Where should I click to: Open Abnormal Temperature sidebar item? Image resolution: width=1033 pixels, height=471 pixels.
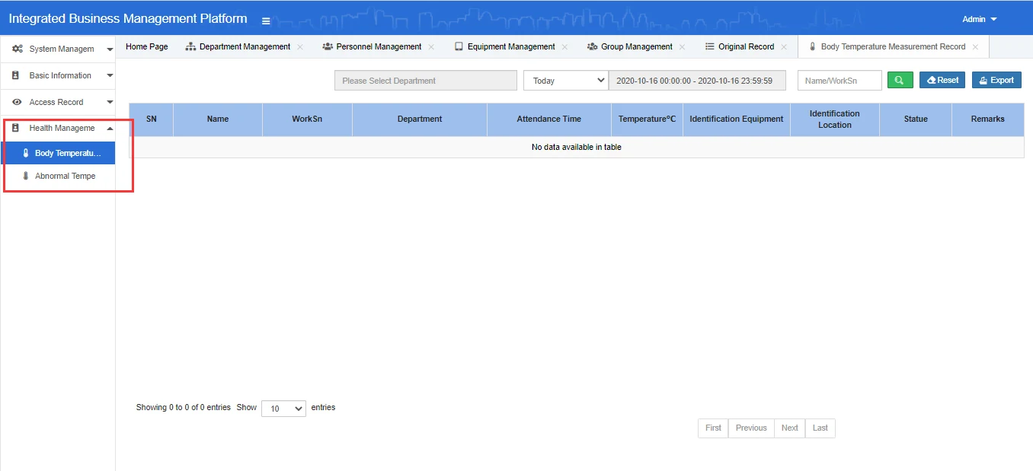pos(65,176)
